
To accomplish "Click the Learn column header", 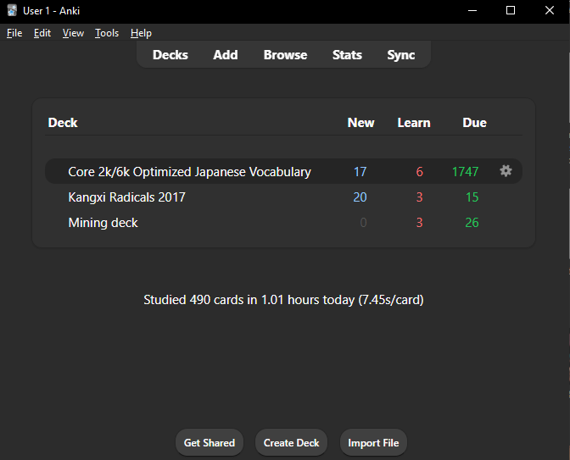I will [414, 123].
